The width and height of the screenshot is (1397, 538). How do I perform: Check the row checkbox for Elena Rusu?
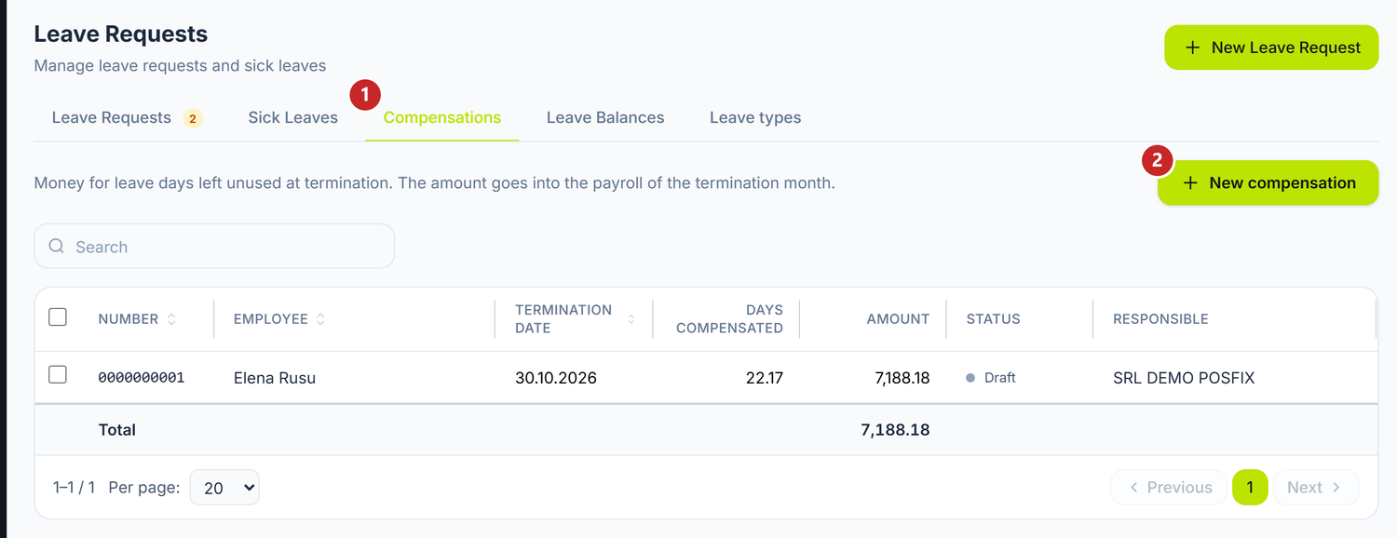coord(58,375)
